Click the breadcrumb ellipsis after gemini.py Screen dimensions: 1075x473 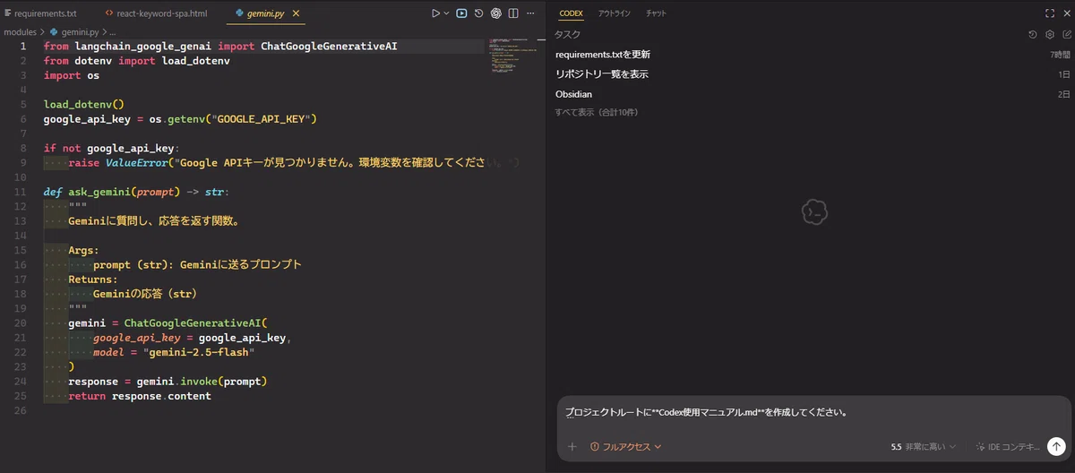tap(113, 32)
